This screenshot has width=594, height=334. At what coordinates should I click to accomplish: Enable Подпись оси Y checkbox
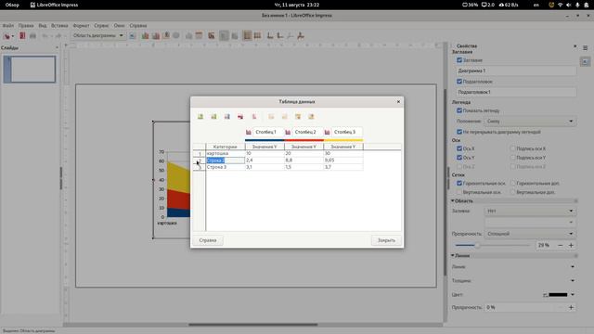pyautogui.click(x=513, y=158)
